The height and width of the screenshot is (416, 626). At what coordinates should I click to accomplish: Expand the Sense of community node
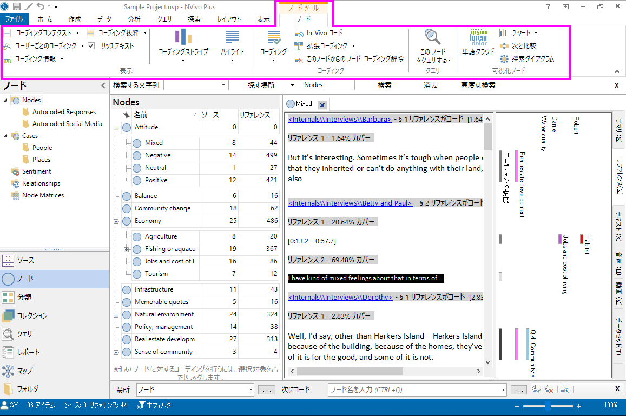[x=116, y=352]
